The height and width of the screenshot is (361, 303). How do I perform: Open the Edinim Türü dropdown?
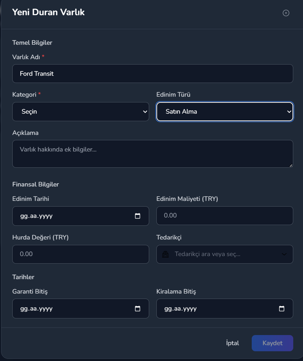[225, 112]
